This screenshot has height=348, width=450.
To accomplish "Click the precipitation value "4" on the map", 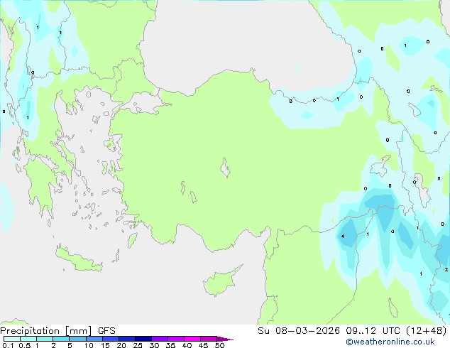I will [x=343, y=236].
